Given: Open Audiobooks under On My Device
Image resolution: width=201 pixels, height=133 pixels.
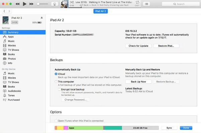Looking at the screenshot, I should pos(23,91).
